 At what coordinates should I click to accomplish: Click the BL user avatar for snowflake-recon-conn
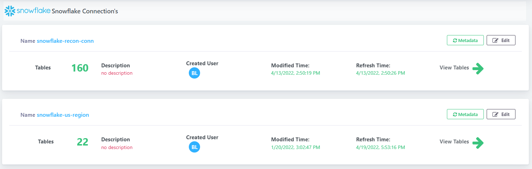click(194, 73)
